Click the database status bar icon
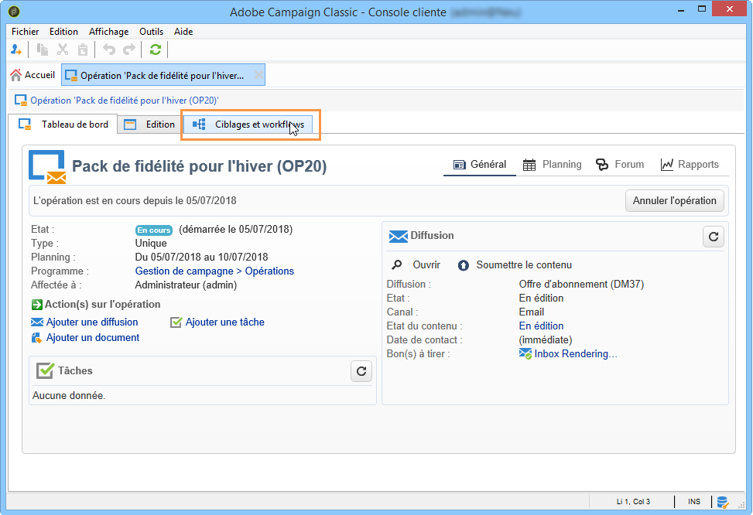The height and width of the screenshot is (515, 753). [x=723, y=502]
